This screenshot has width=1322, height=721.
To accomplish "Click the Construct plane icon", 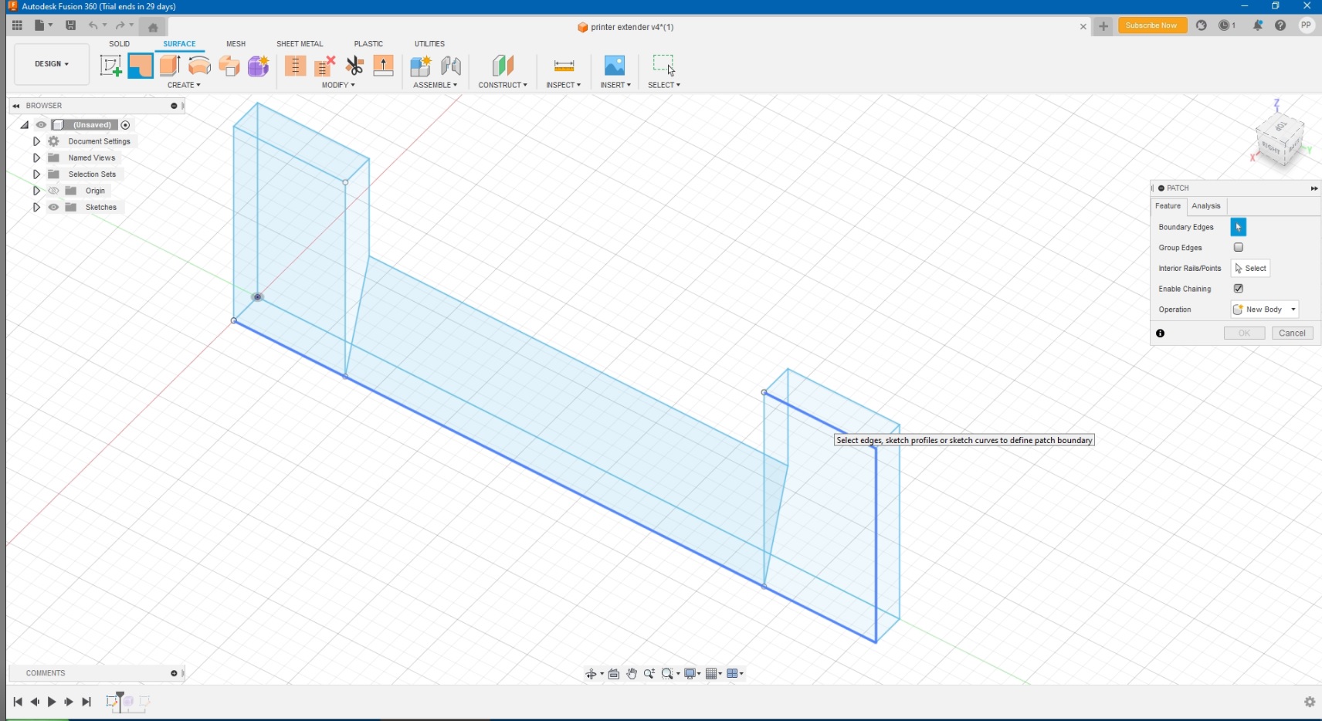I will (x=503, y=66).
